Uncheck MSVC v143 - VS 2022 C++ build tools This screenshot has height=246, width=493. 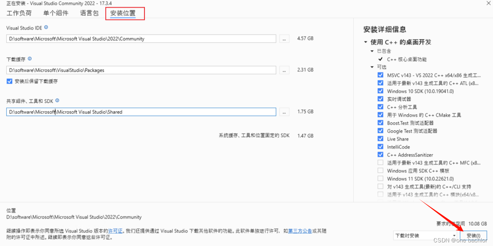(x=380, y=75)
